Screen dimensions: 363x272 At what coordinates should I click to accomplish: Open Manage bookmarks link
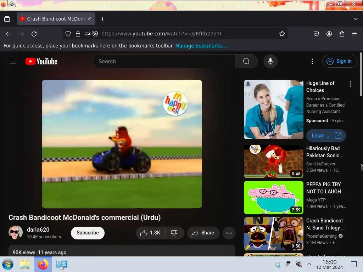point(201,46)
